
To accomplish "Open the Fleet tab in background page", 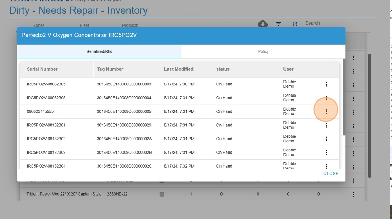I will [84, 25].
